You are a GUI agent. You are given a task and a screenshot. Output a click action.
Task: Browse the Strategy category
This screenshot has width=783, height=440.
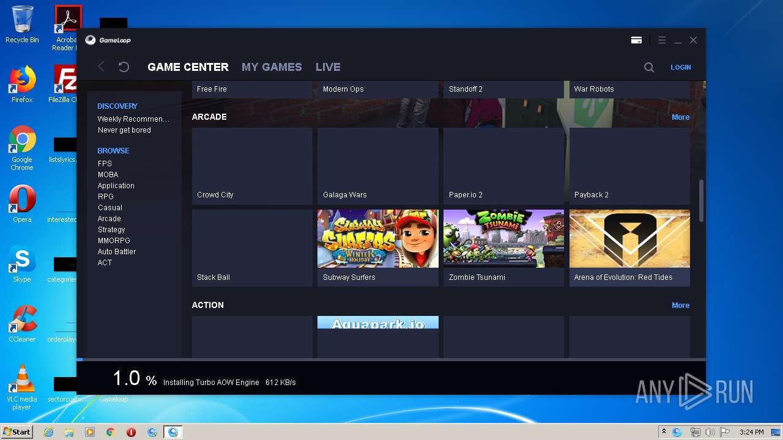(111, 230)
